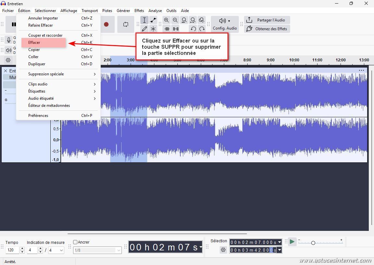Viewport: 374px width, 265px height.
Task: Click the Partager l'Audio button
Action: 267,20
